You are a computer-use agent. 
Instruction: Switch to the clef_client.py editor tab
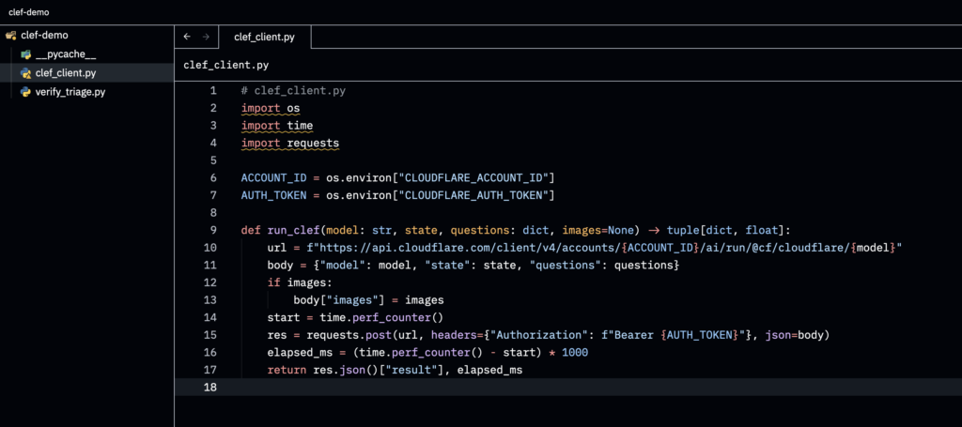(x=264, y=38)
